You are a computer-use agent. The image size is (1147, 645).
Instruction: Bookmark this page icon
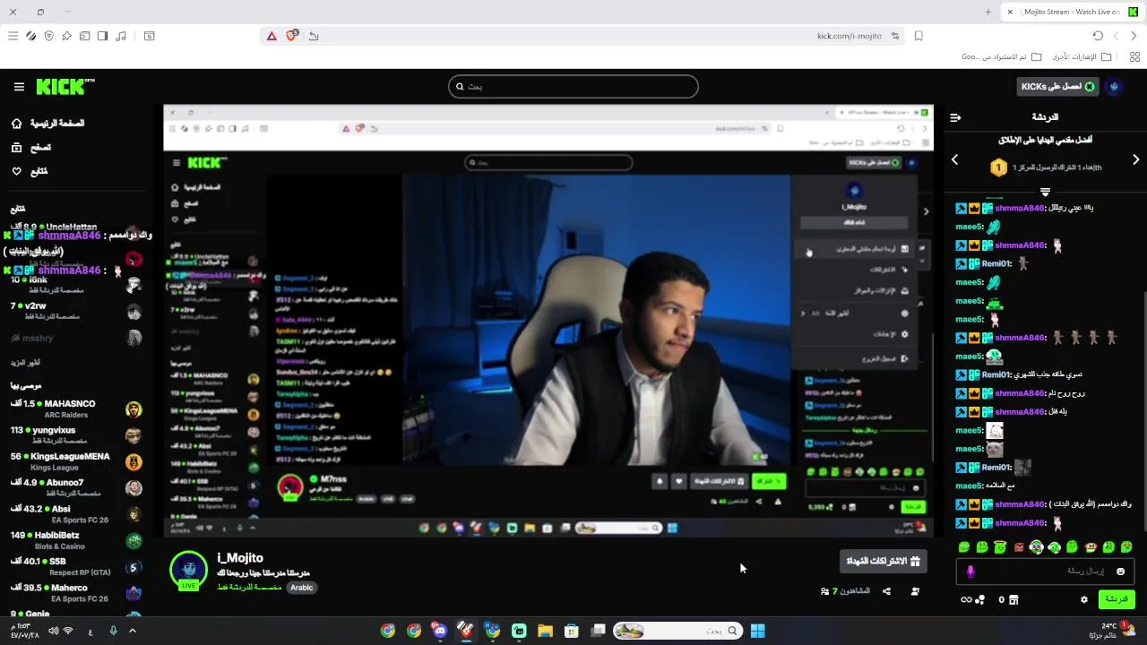tap(918, 36)
